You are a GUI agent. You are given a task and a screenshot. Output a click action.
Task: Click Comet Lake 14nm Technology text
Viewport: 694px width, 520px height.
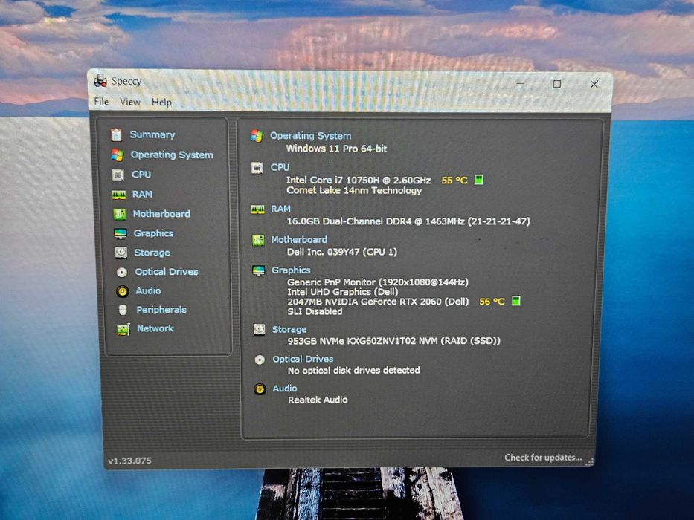click(354, 191)
